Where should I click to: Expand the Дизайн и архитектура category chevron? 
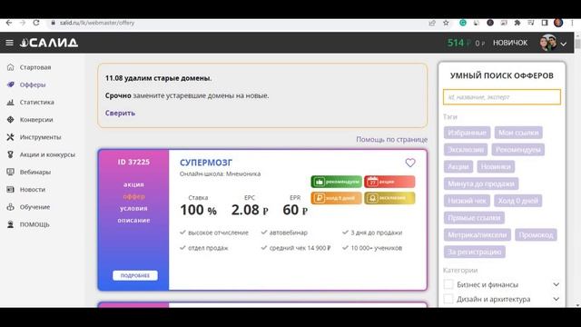coord(556,299)
